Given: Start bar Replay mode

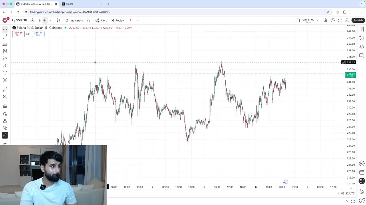Looking at the screenshot, I should point(117,20).
